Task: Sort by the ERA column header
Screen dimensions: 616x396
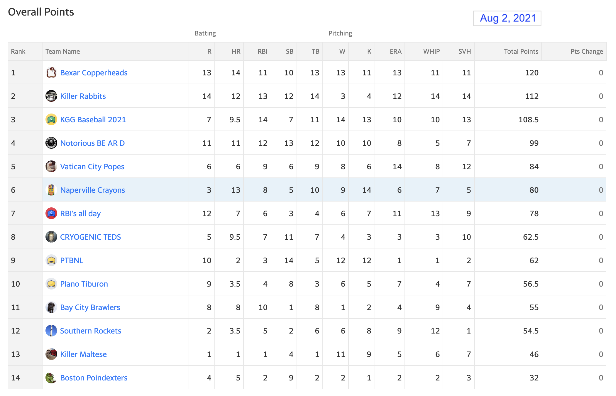Action: (395, 51)
